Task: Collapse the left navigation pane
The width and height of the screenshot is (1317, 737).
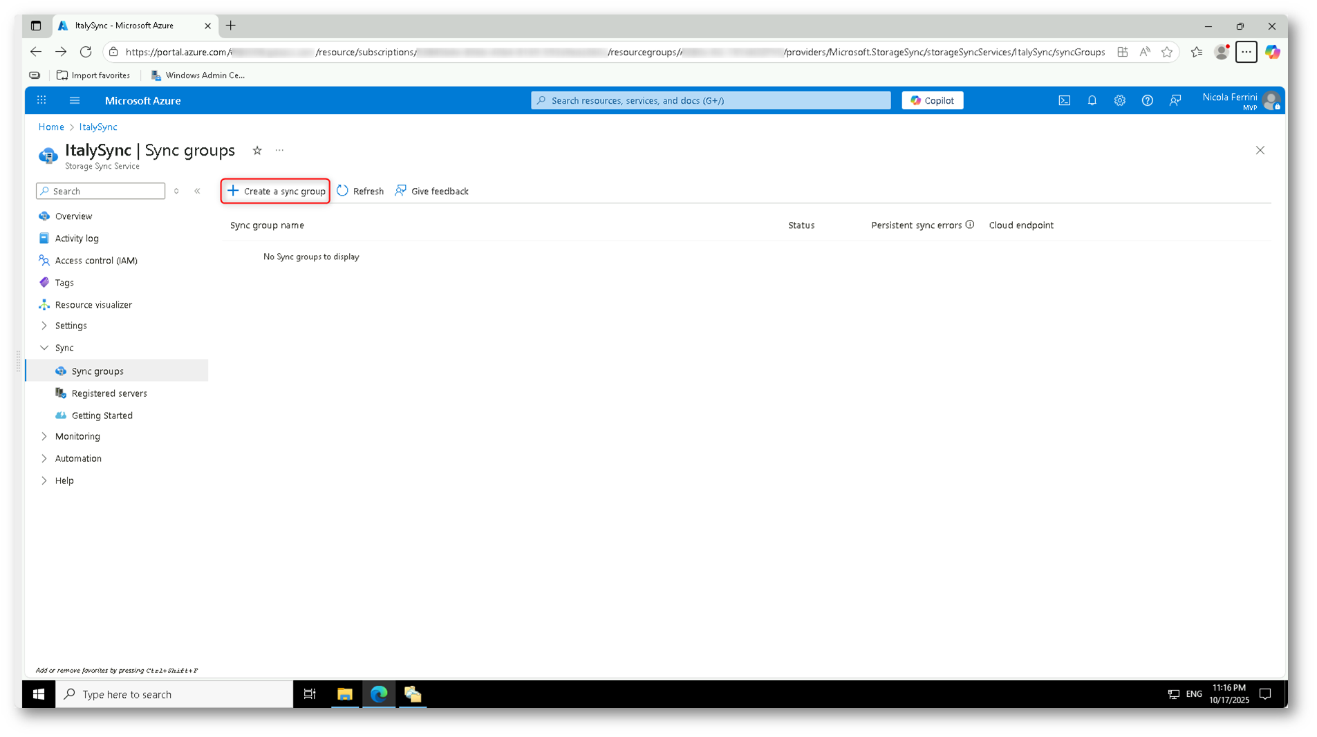Action: coord(197,191)
